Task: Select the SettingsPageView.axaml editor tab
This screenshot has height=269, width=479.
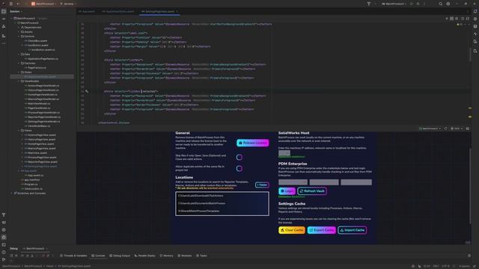Action: [x=159, y=11]
